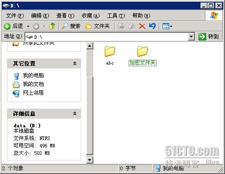Click the Network Neighborhood (网上邻居) sidebar icon
This screenshot has width=225, height=174.
point(16,93)
